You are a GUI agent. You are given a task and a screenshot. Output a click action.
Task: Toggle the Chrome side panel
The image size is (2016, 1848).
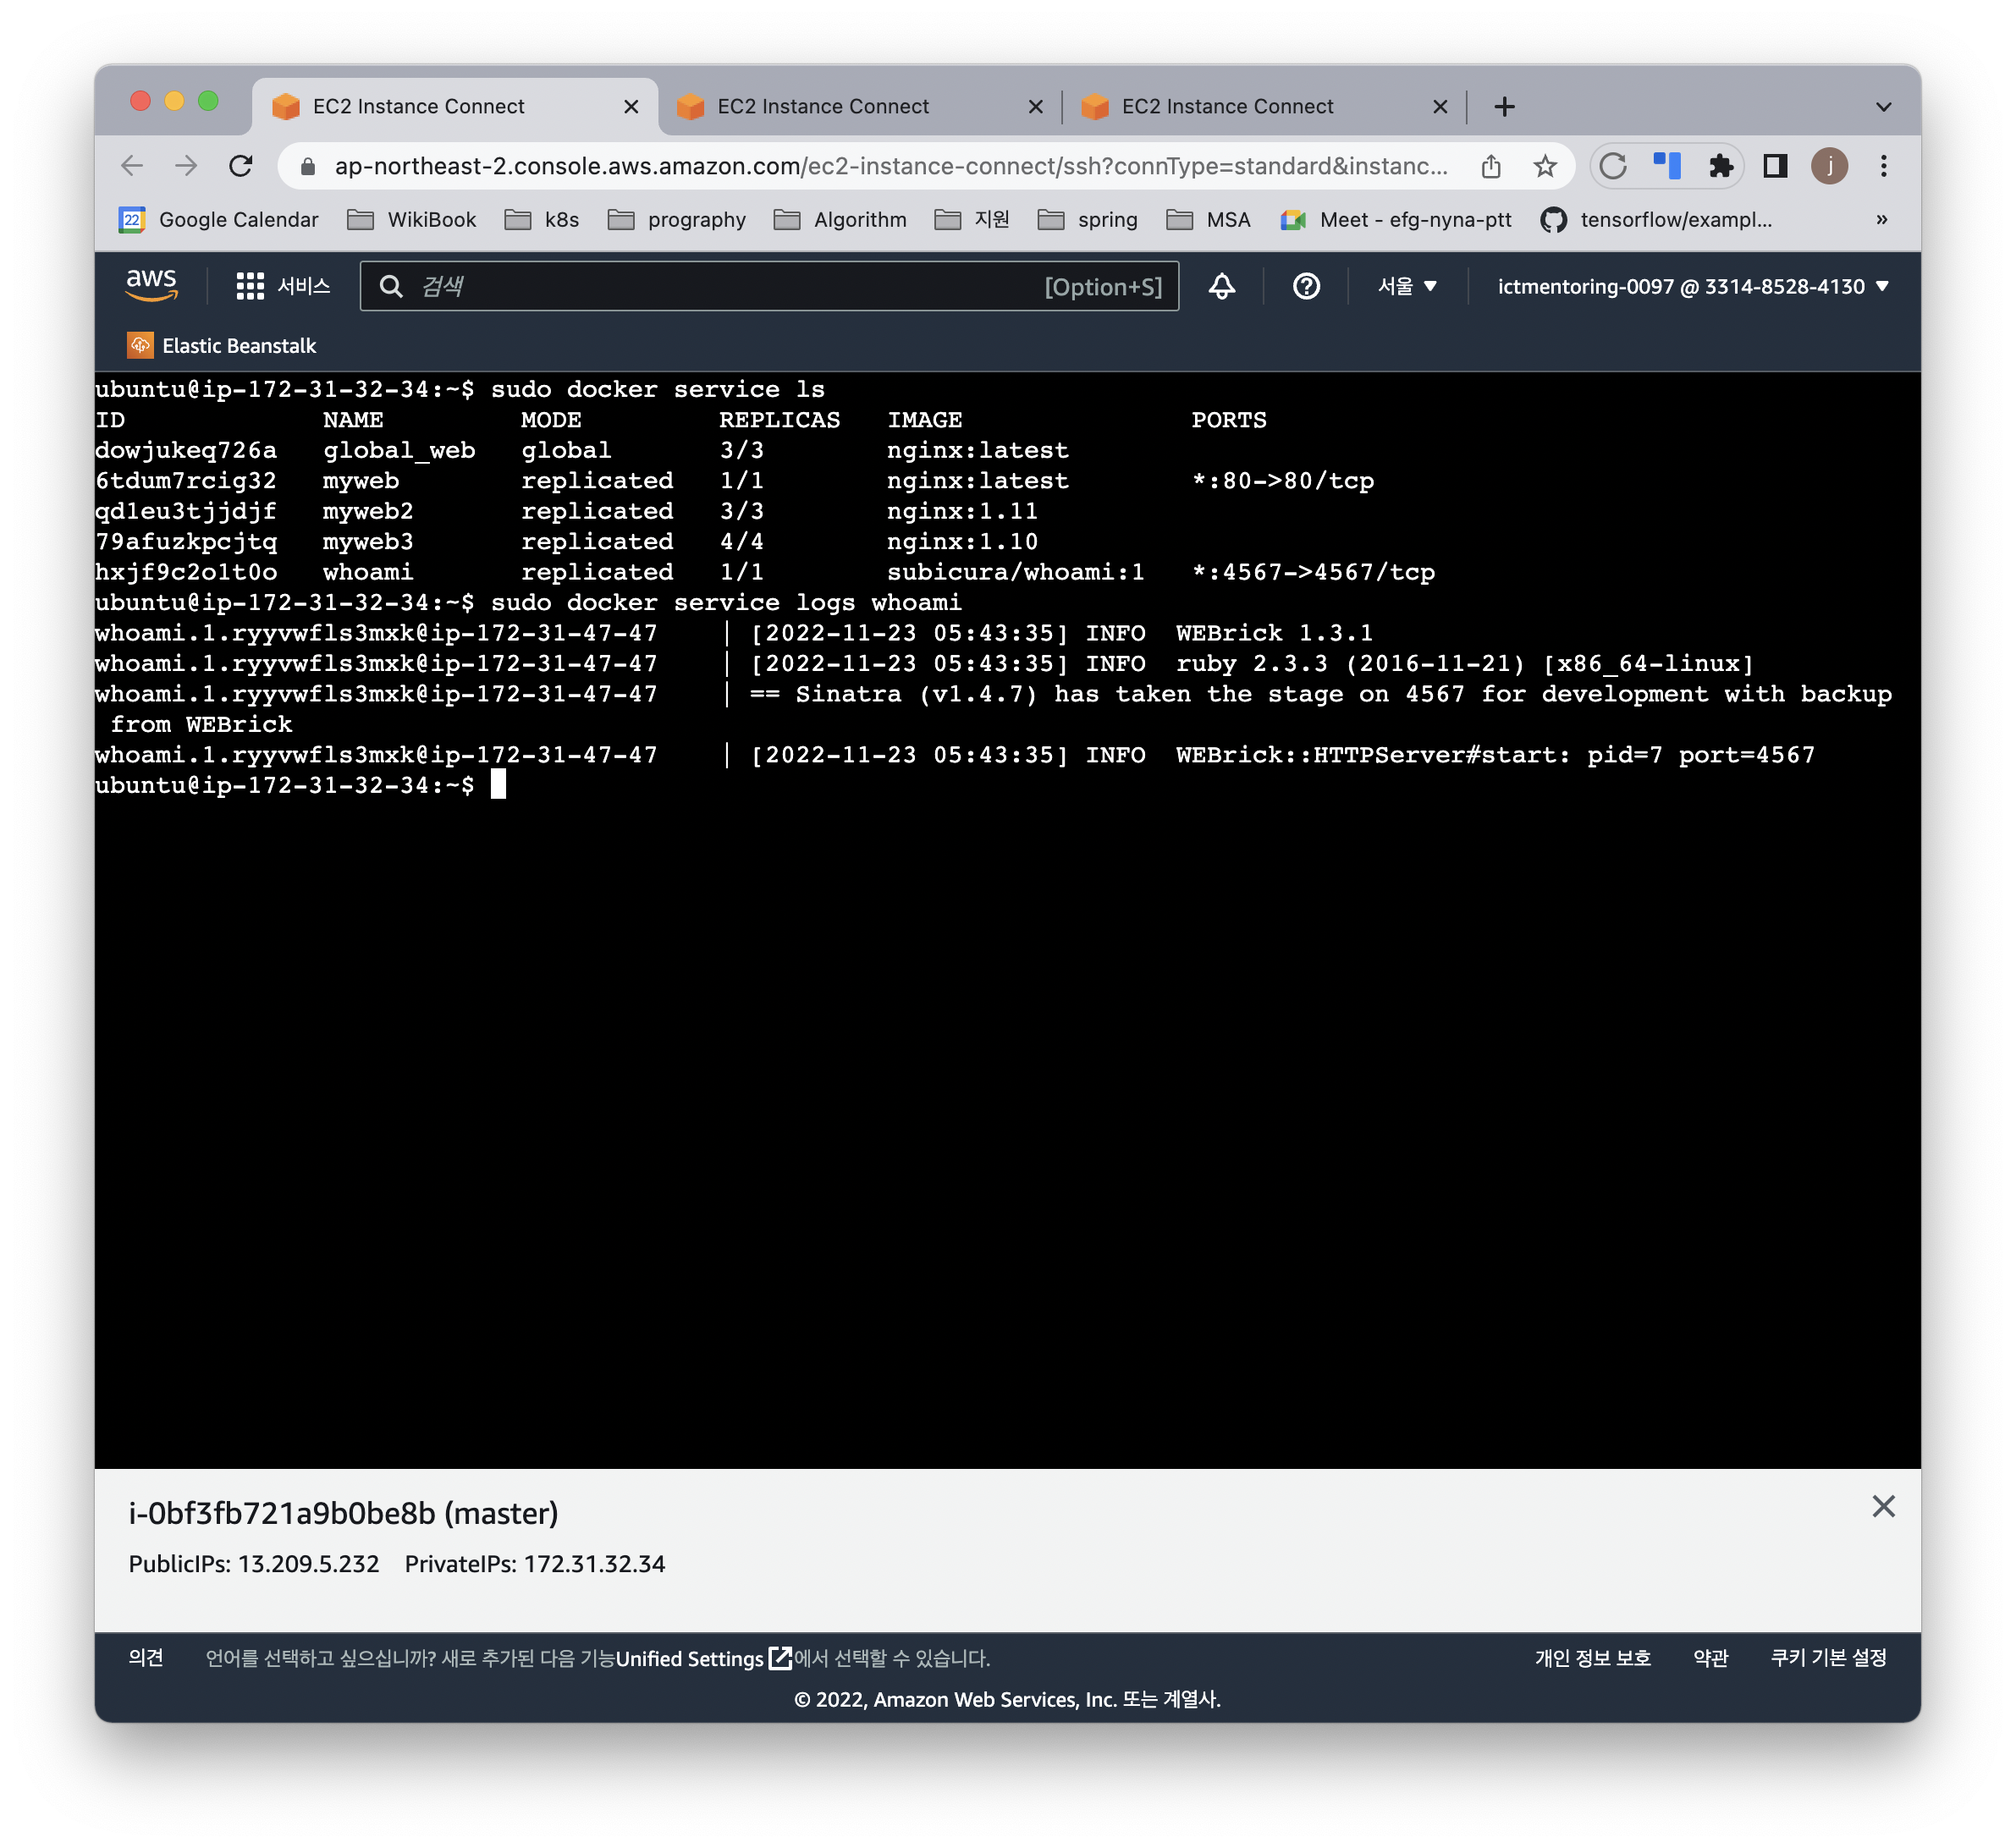coord(1775,166)
